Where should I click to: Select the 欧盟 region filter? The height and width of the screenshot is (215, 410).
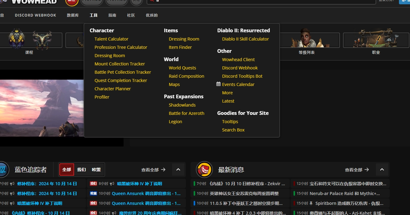click(x=96, y=170)
